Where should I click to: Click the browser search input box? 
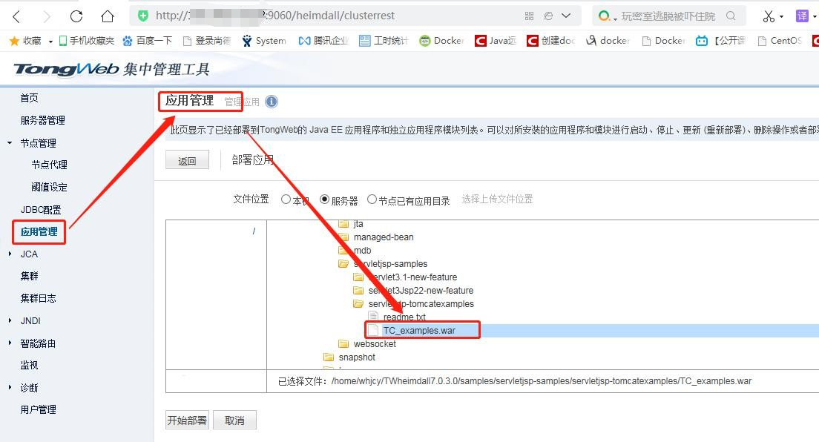tap(668, 16)
